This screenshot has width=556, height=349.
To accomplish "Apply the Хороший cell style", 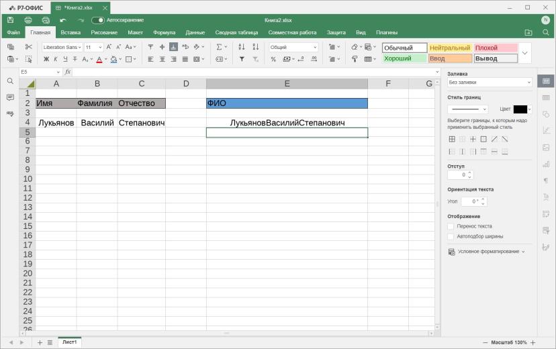I will click(x=404, y=58).
